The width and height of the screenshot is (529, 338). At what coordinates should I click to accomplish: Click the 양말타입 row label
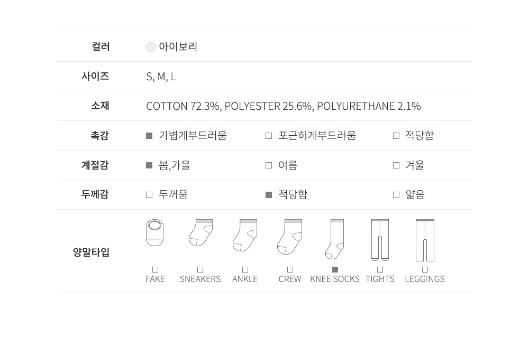(91, 252)
